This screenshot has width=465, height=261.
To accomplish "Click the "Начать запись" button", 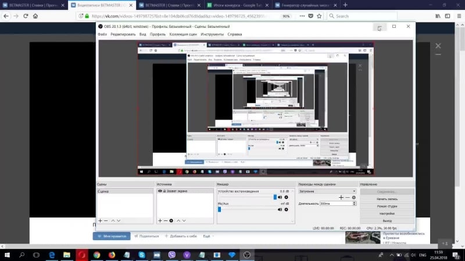I will (387, 199).
